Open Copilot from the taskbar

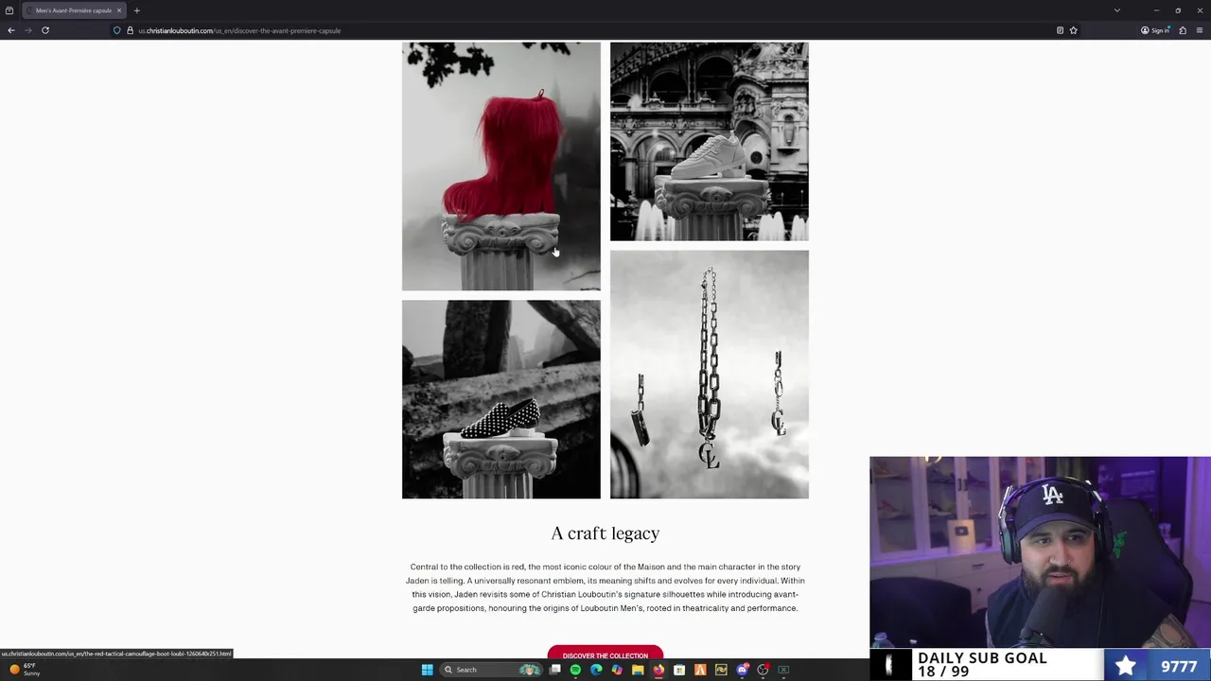tap(617, 670)
